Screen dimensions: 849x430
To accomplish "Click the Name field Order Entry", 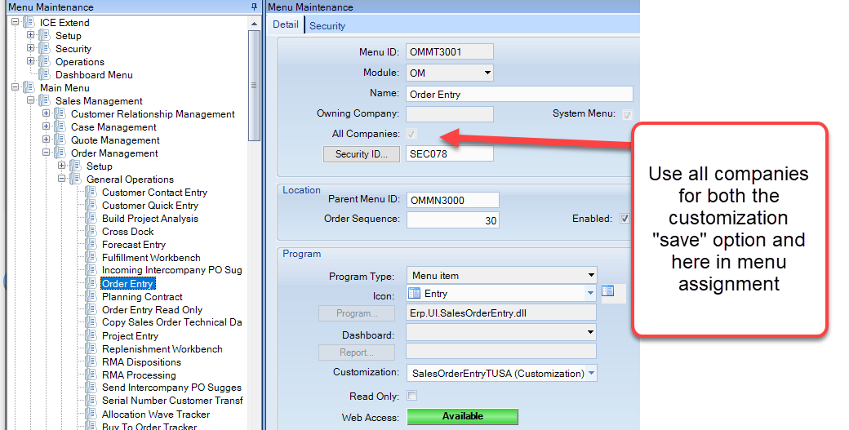I will point(519,94).
